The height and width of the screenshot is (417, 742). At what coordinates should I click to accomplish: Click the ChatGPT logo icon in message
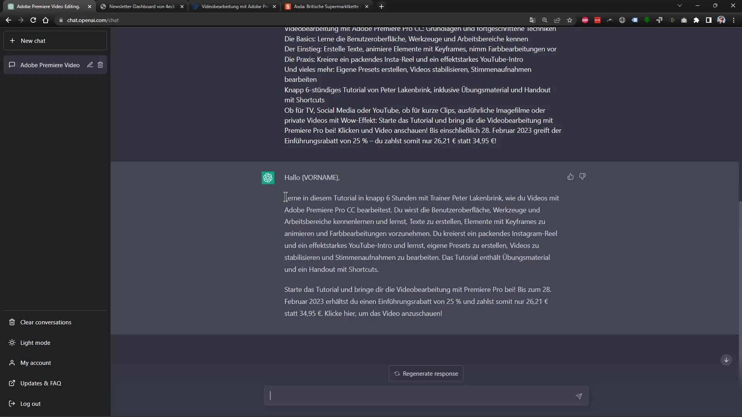tap(269, 178)
